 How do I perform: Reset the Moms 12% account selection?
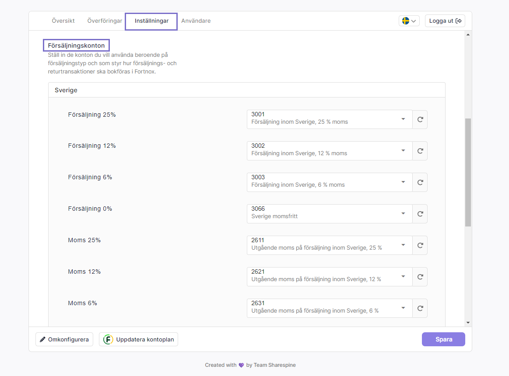(x=420, y=277)
